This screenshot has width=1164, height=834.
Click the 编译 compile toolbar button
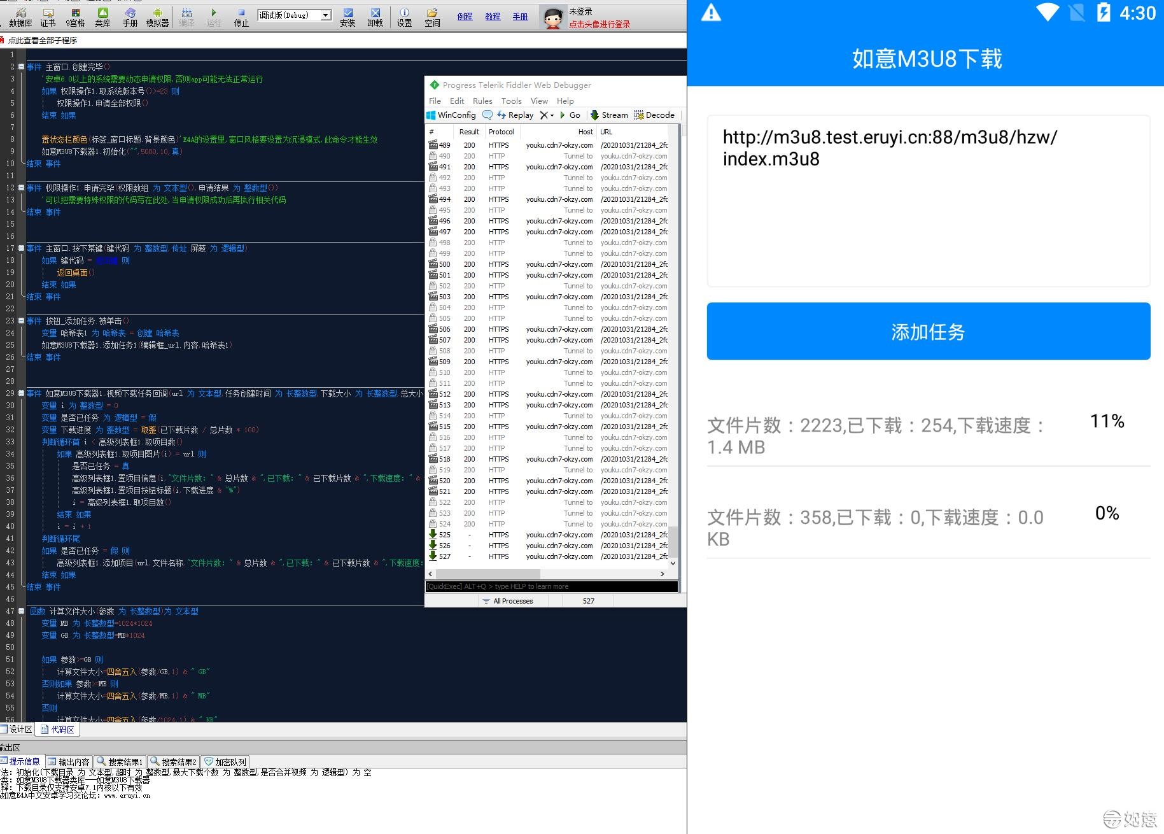tap(186, 17)
